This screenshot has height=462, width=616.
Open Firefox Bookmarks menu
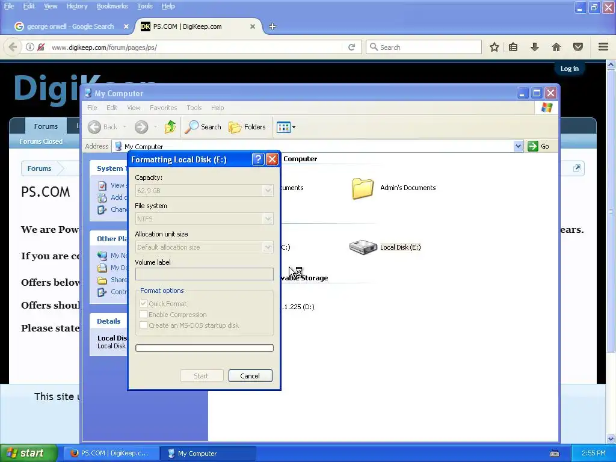tap(112, 6)
